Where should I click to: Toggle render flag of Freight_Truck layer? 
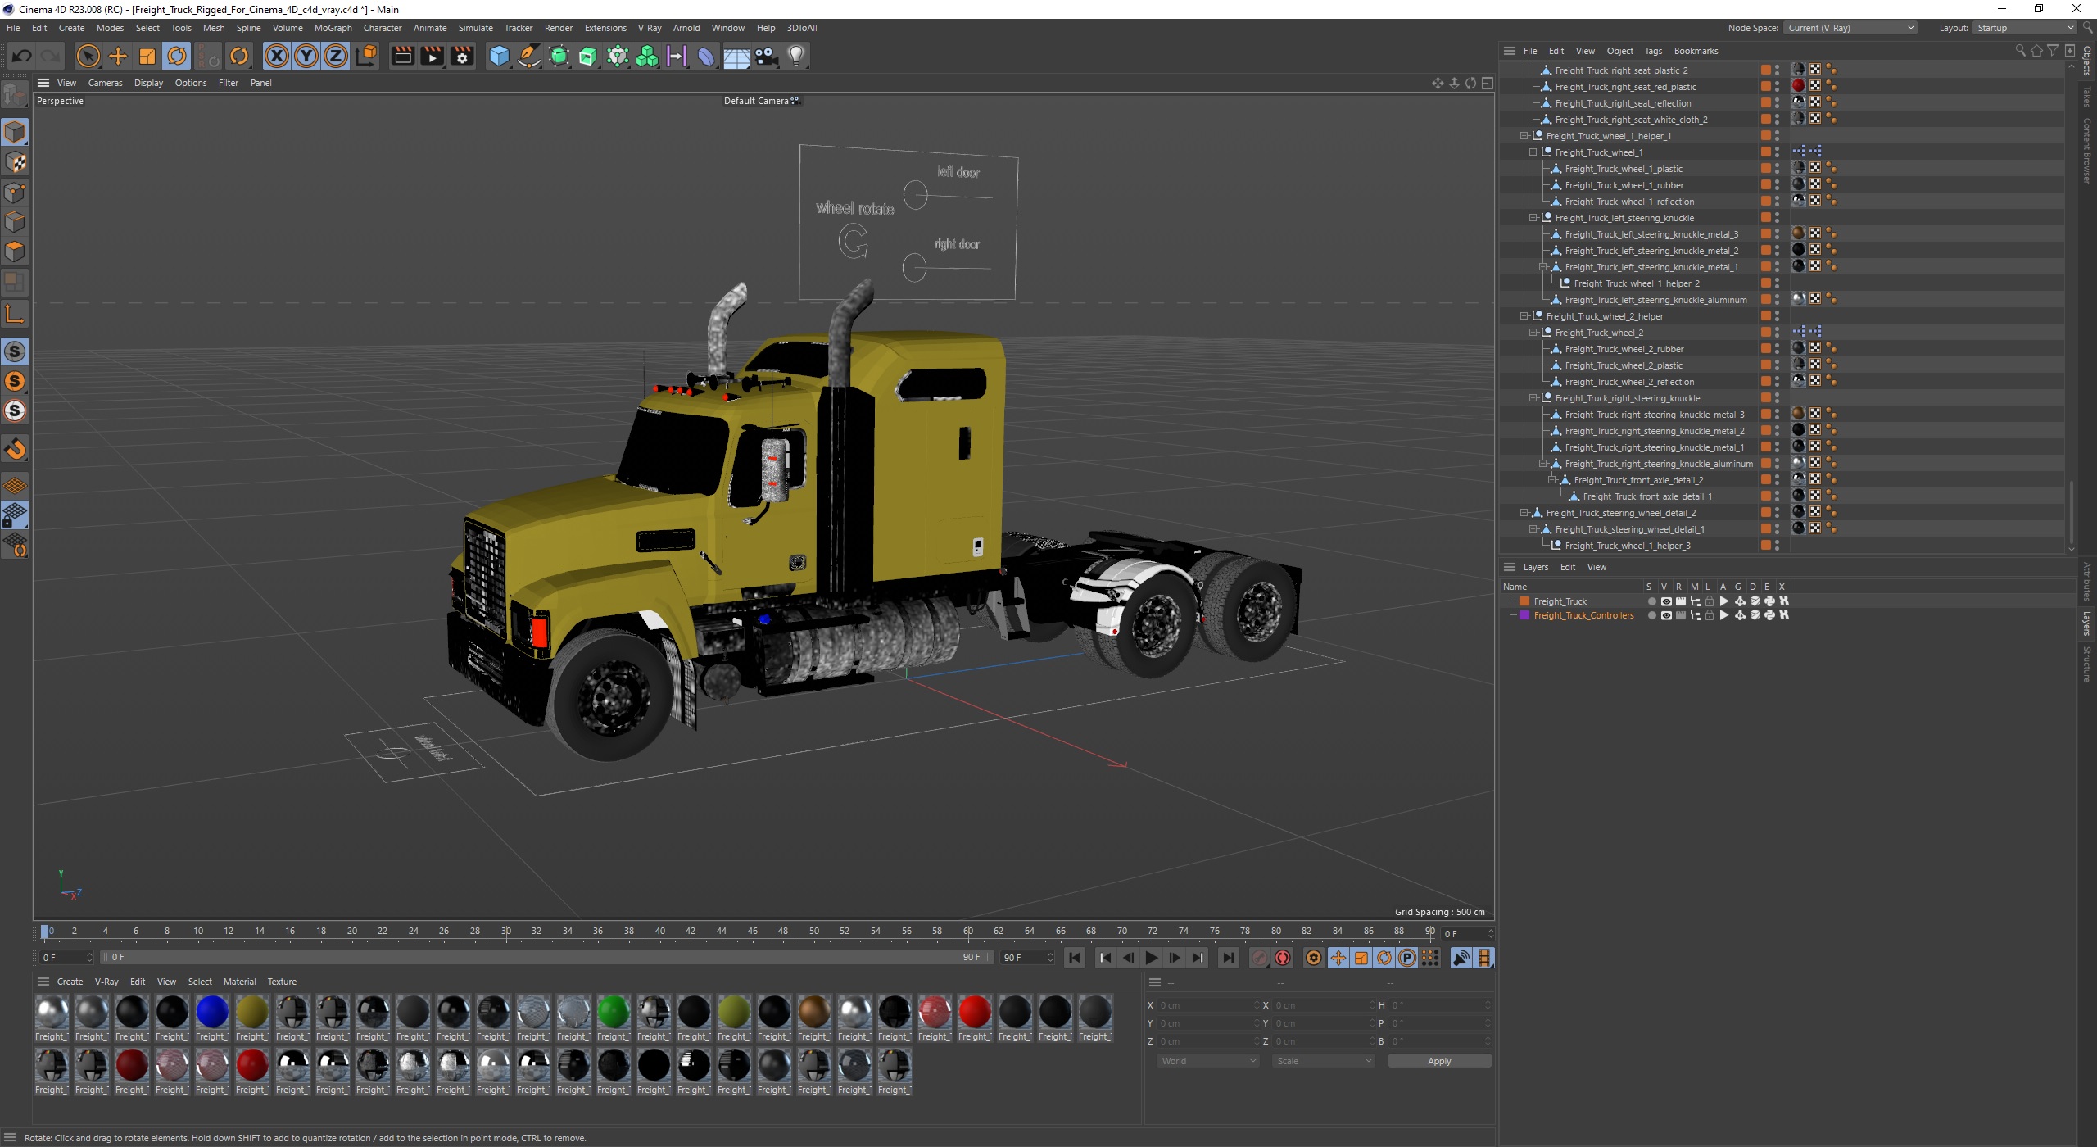[1680, 601]
